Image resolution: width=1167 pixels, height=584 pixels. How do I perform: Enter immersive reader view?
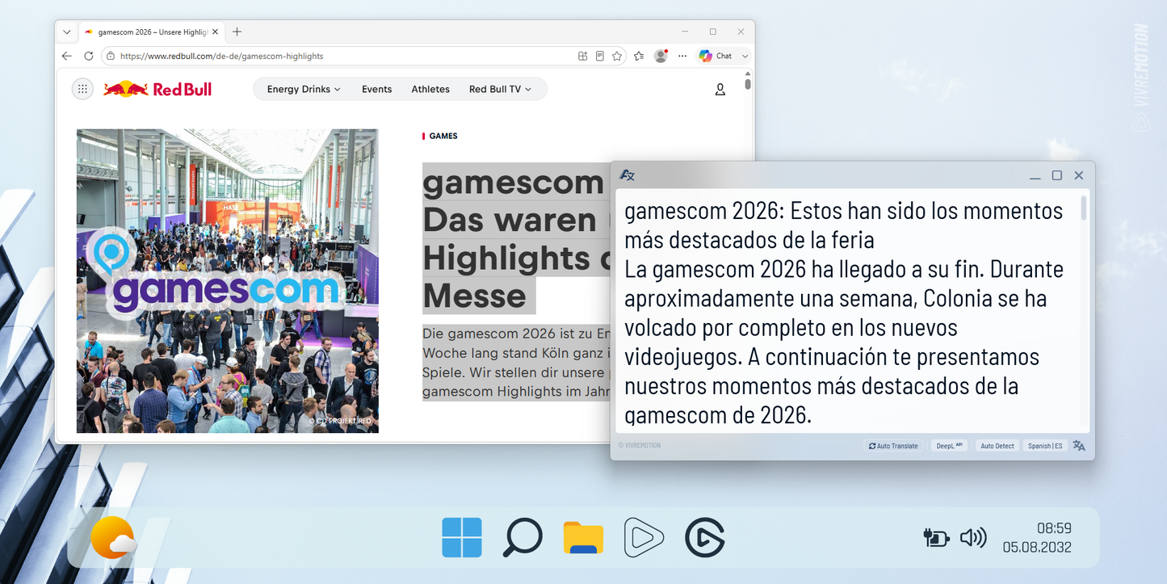click(599, 56)
